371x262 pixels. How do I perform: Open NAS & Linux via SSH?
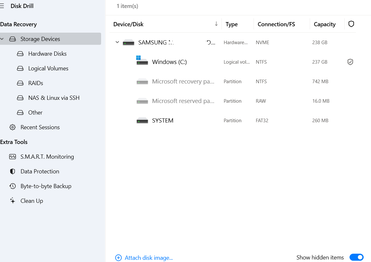tap(54, 98)
